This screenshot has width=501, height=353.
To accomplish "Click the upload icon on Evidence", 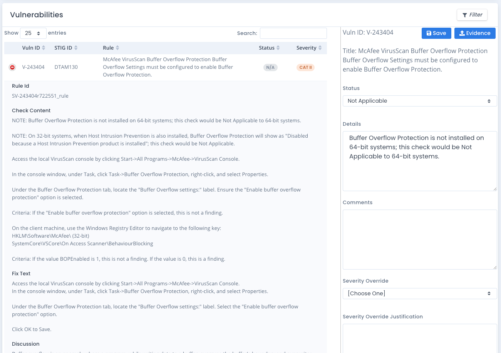I will [462, 33].
